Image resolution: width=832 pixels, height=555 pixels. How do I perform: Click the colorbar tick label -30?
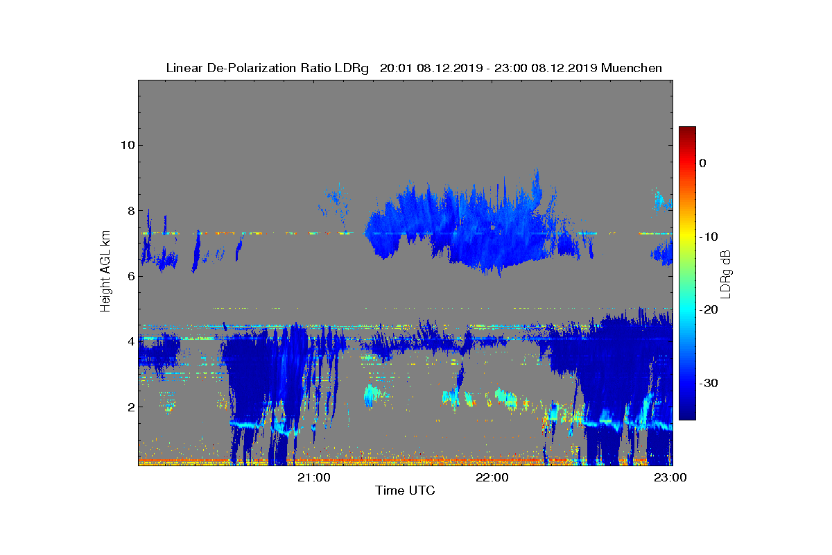point(708,383)
